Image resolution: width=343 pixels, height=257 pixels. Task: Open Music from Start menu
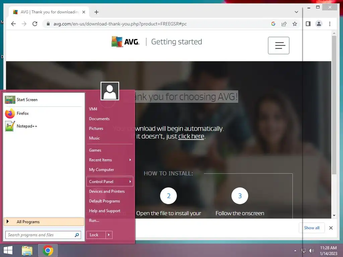(x=94, y=138)
